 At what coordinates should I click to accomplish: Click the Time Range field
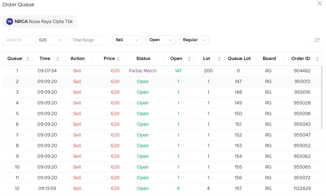coord(88,40)
